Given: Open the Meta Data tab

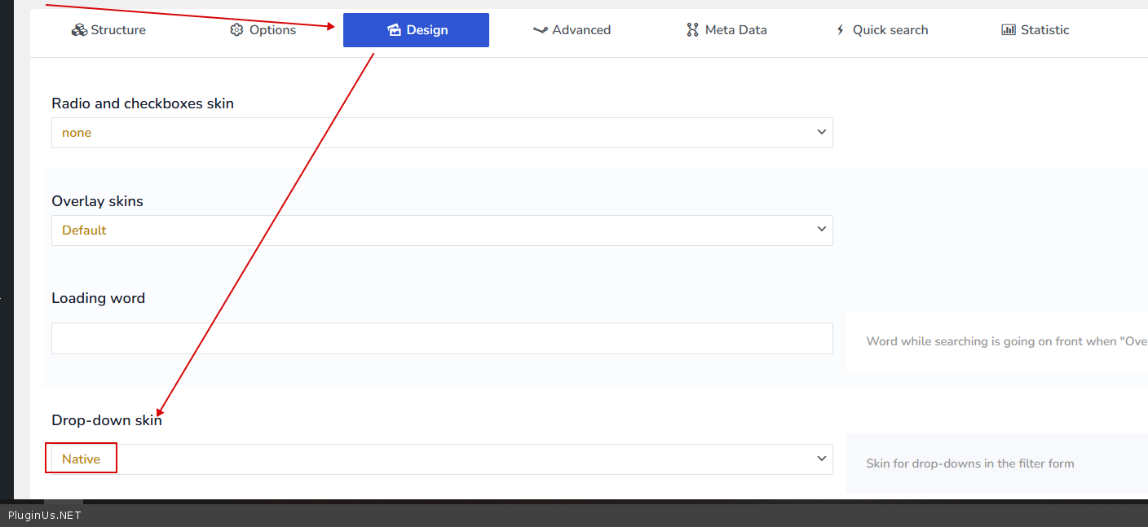Looking at the screenshot, I should [x=735, y=30].
